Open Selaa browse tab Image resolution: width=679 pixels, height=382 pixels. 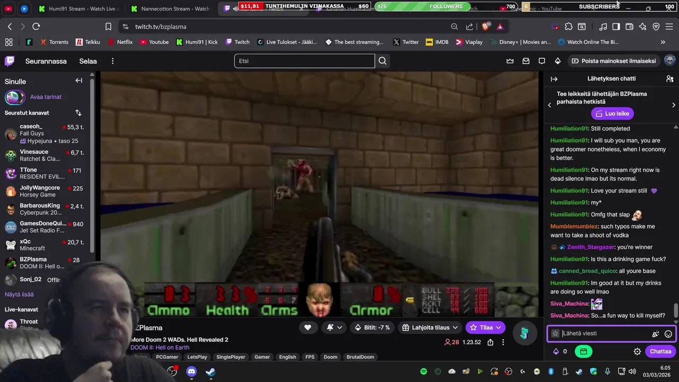(x=88, y=61)
